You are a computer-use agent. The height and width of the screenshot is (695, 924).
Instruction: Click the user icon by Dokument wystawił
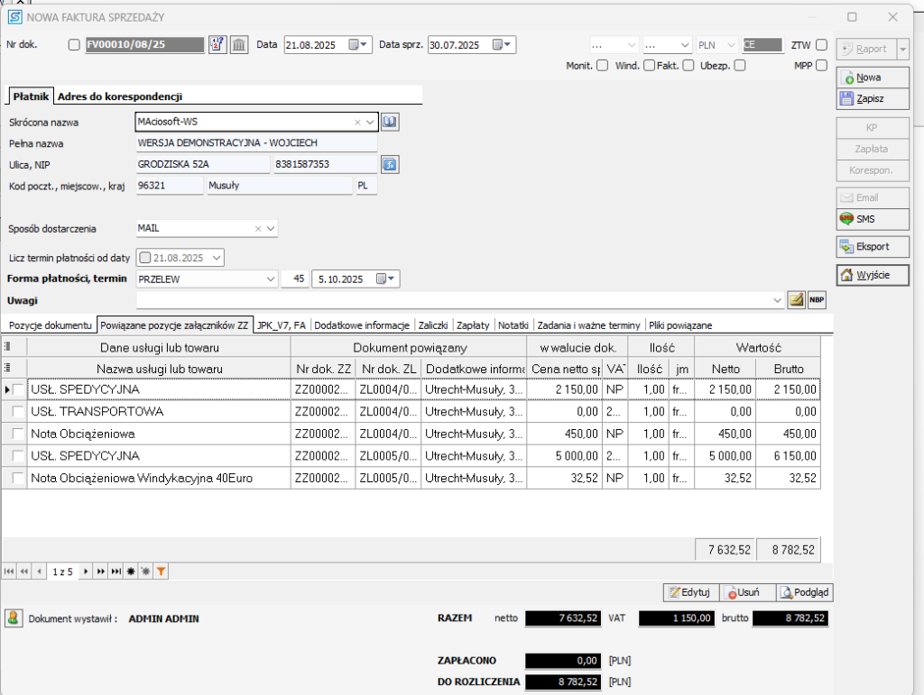14,618
